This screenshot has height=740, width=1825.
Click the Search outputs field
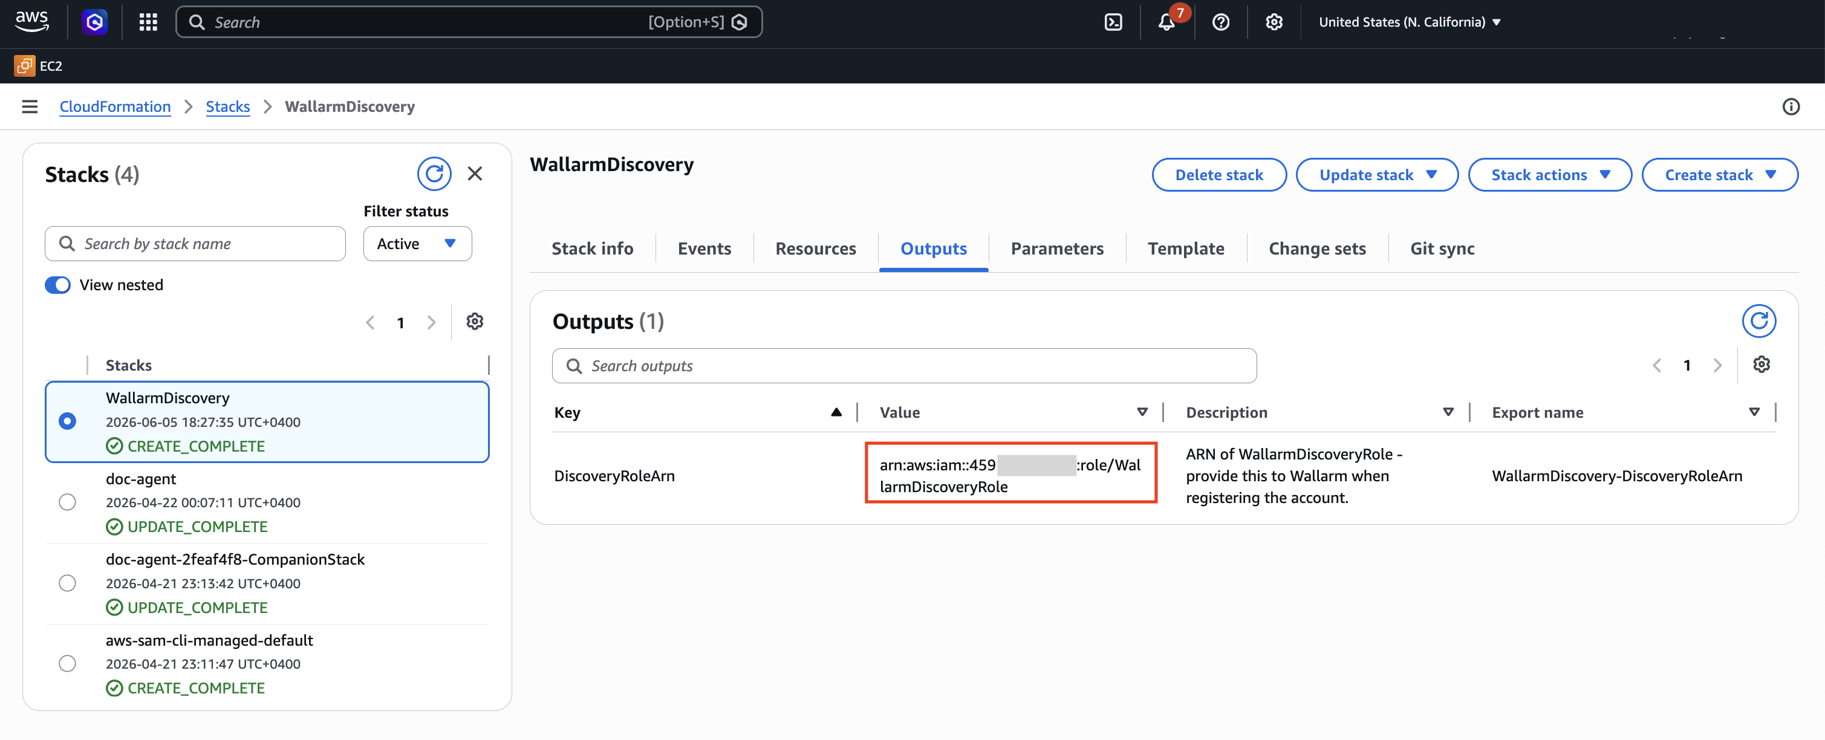(x=904, y=365)
